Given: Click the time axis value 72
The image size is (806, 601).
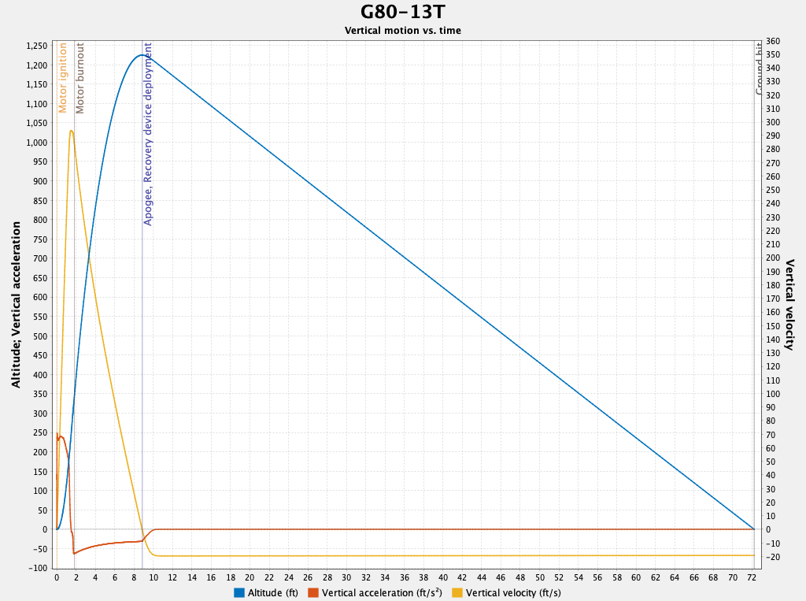Looking at the screenshot, I should coord(753,576).
